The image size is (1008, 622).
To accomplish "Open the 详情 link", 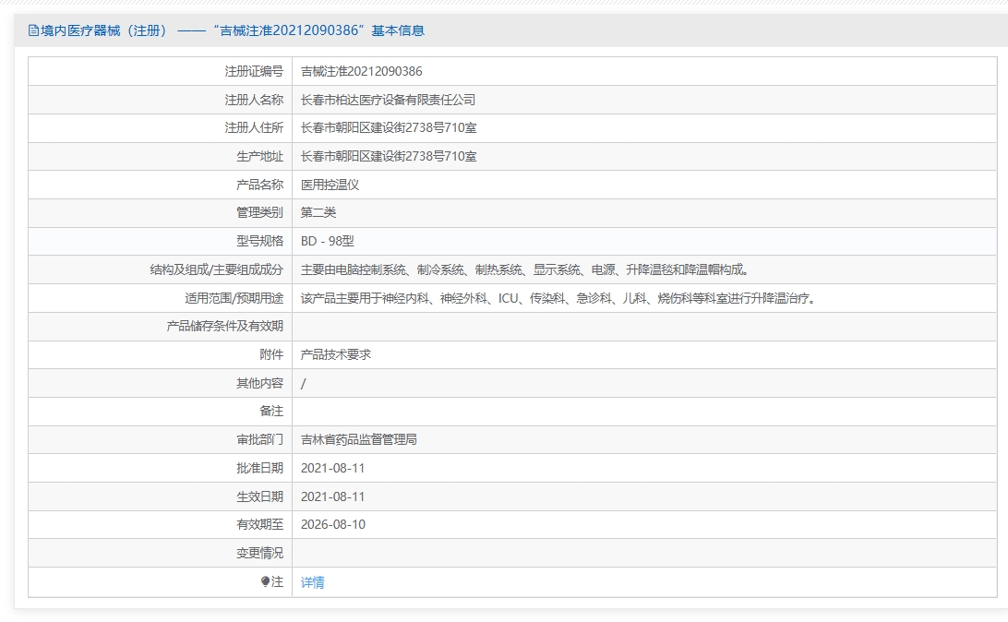I will (x=312, y=582).
